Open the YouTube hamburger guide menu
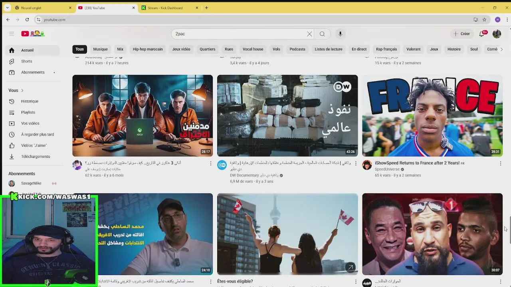This screenshot has width=511, height=287. [12, 34]
